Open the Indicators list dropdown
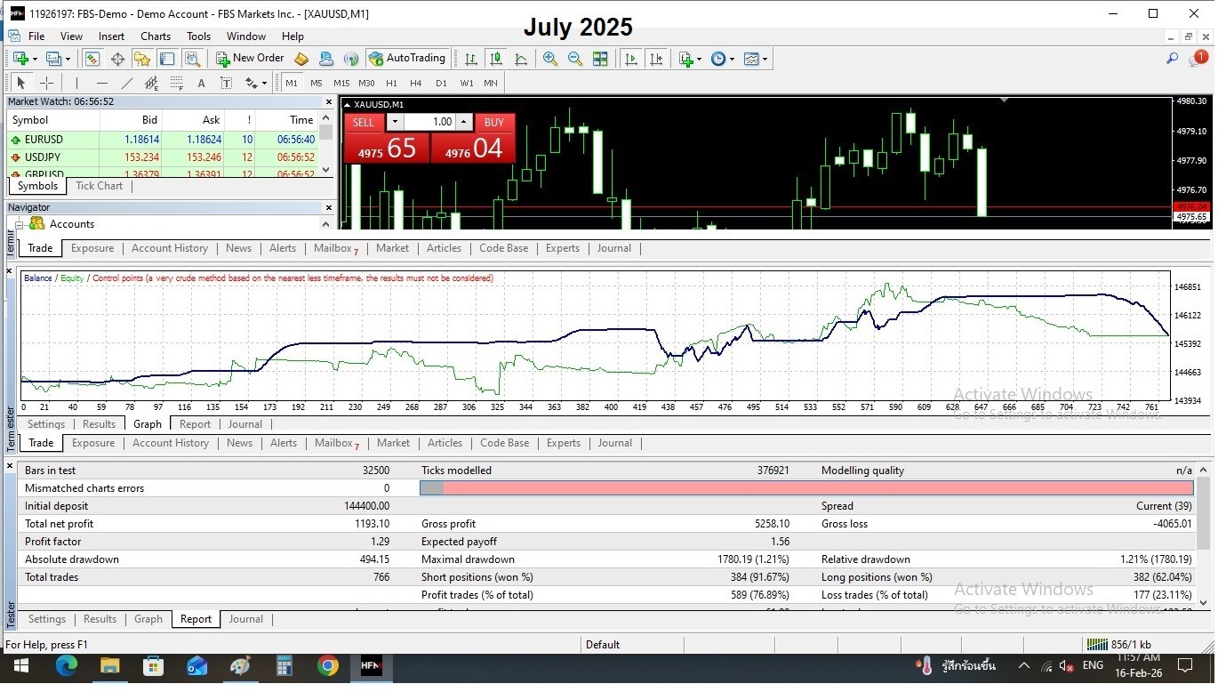Screen dimensions: 1218x692 (690, 59)
